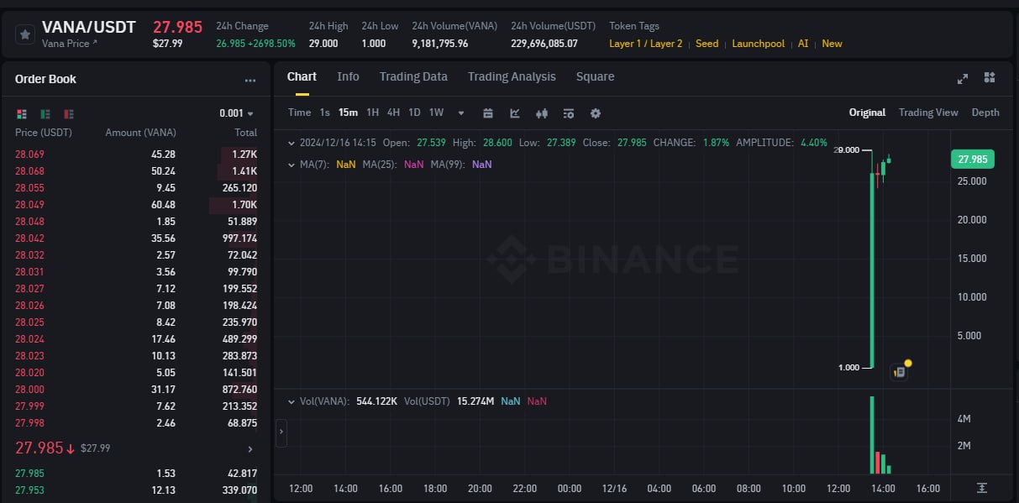Open the chart date range calendar icon
This screenshot has height=503, width=1019.
[488, 113]
